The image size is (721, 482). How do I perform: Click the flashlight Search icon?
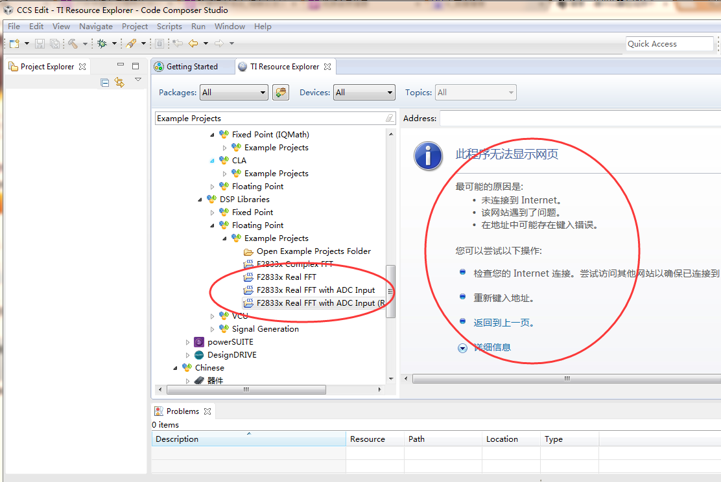[131, 43]
